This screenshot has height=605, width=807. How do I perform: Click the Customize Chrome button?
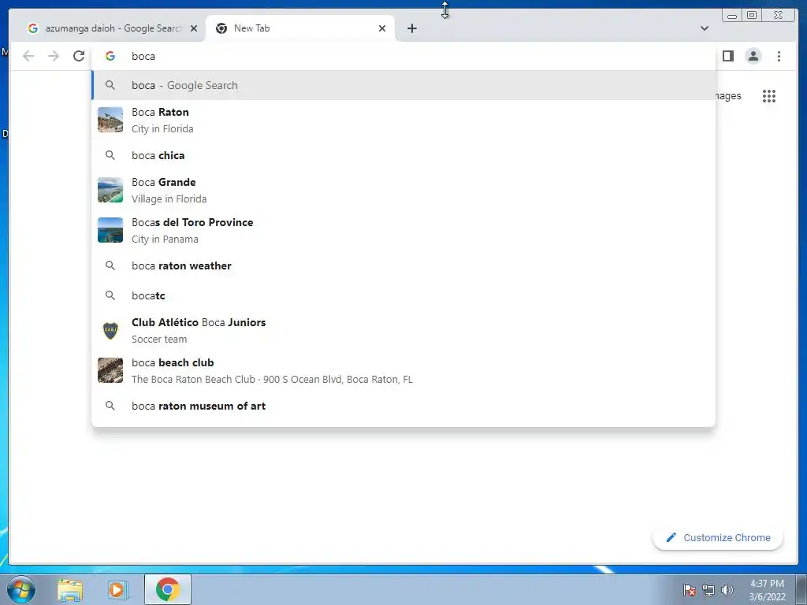coord(718,537)
